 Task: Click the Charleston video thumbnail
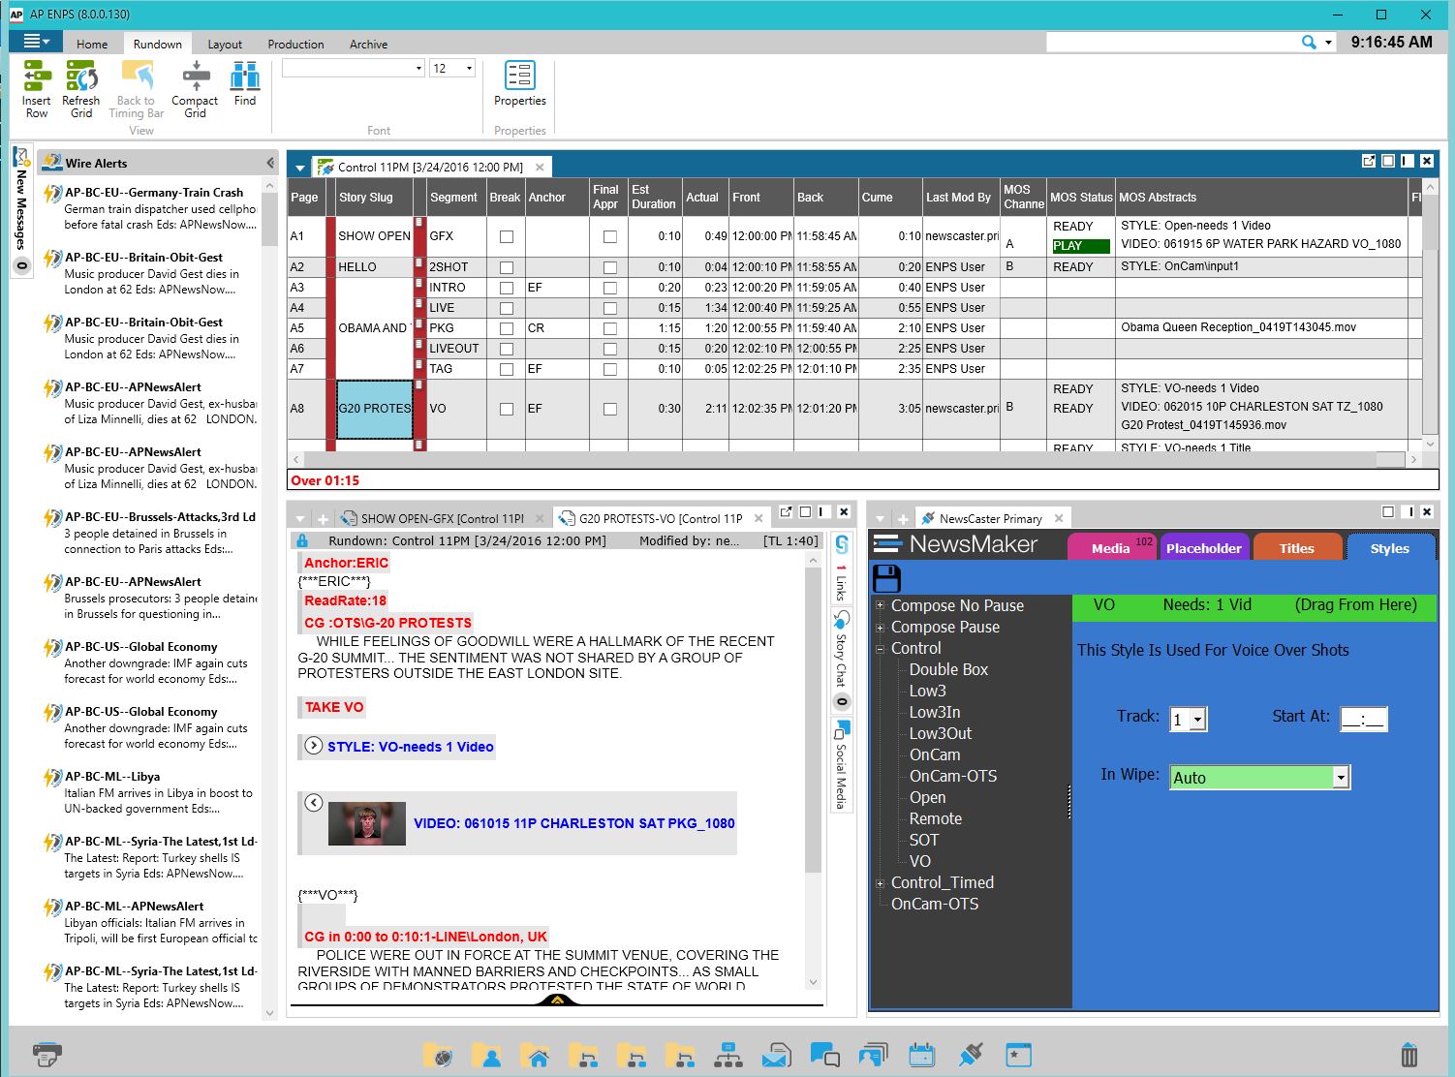pyautogui.click(x=367, y=823)
